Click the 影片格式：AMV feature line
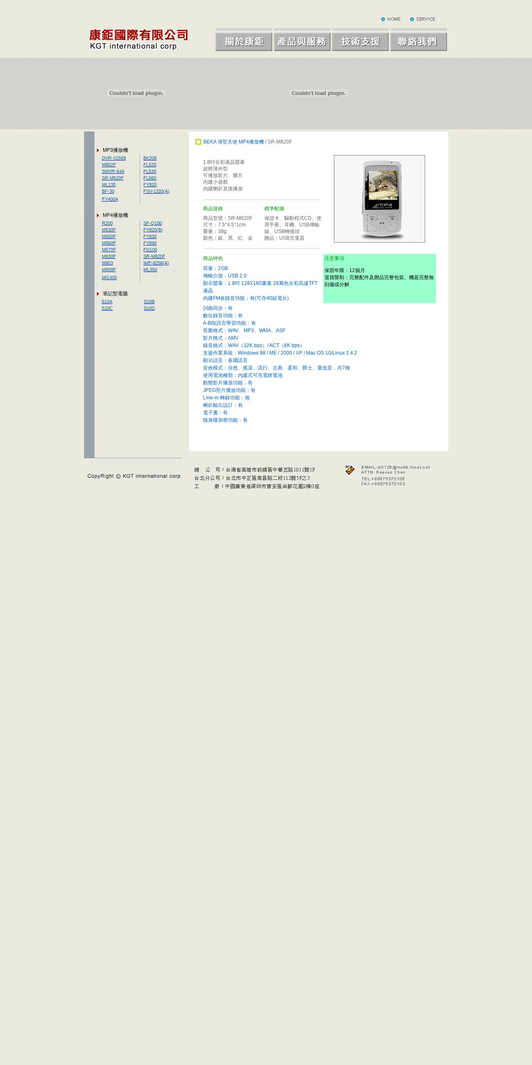Viewport: 532px width, 1065px height. click(x=221, y=338)
